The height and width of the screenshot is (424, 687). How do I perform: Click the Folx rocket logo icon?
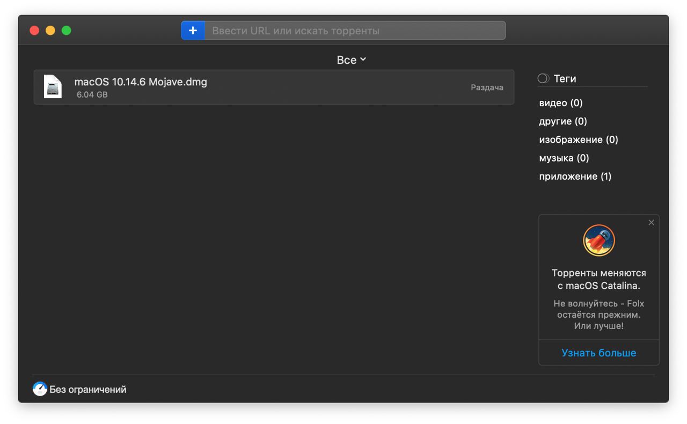pos(599,240)
